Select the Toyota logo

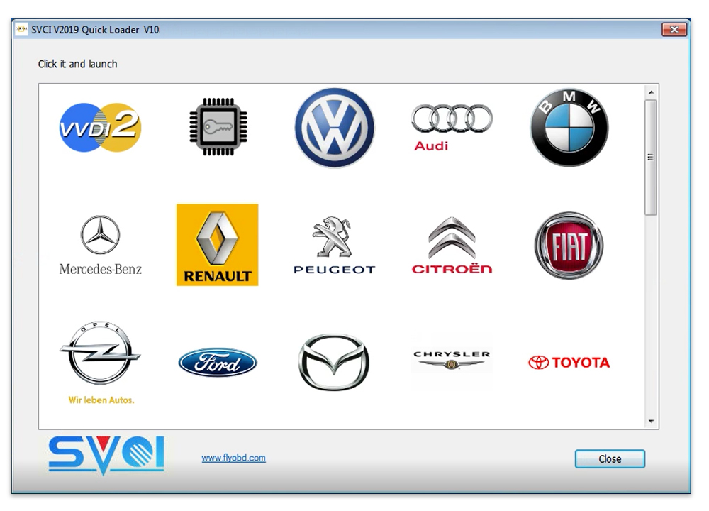[569, 363]
